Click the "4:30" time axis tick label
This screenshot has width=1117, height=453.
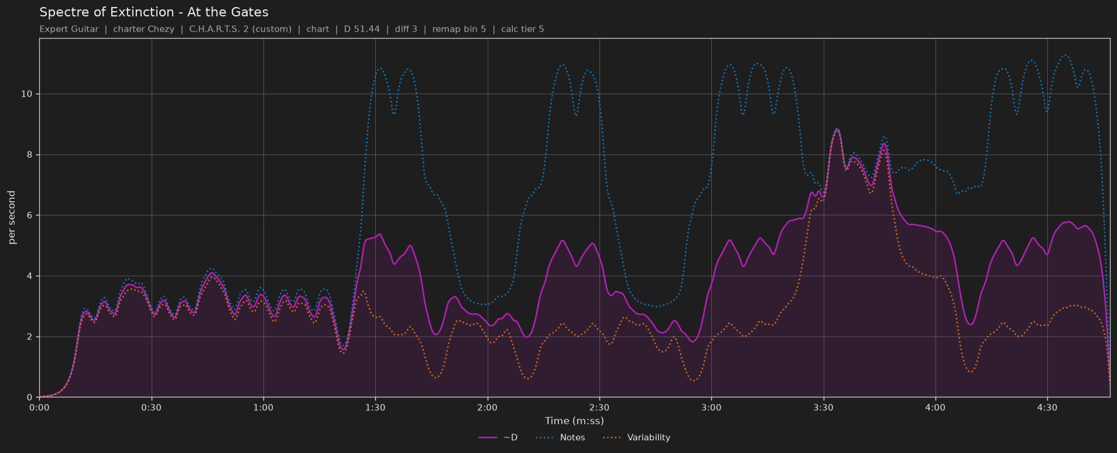pos(1047,407)
